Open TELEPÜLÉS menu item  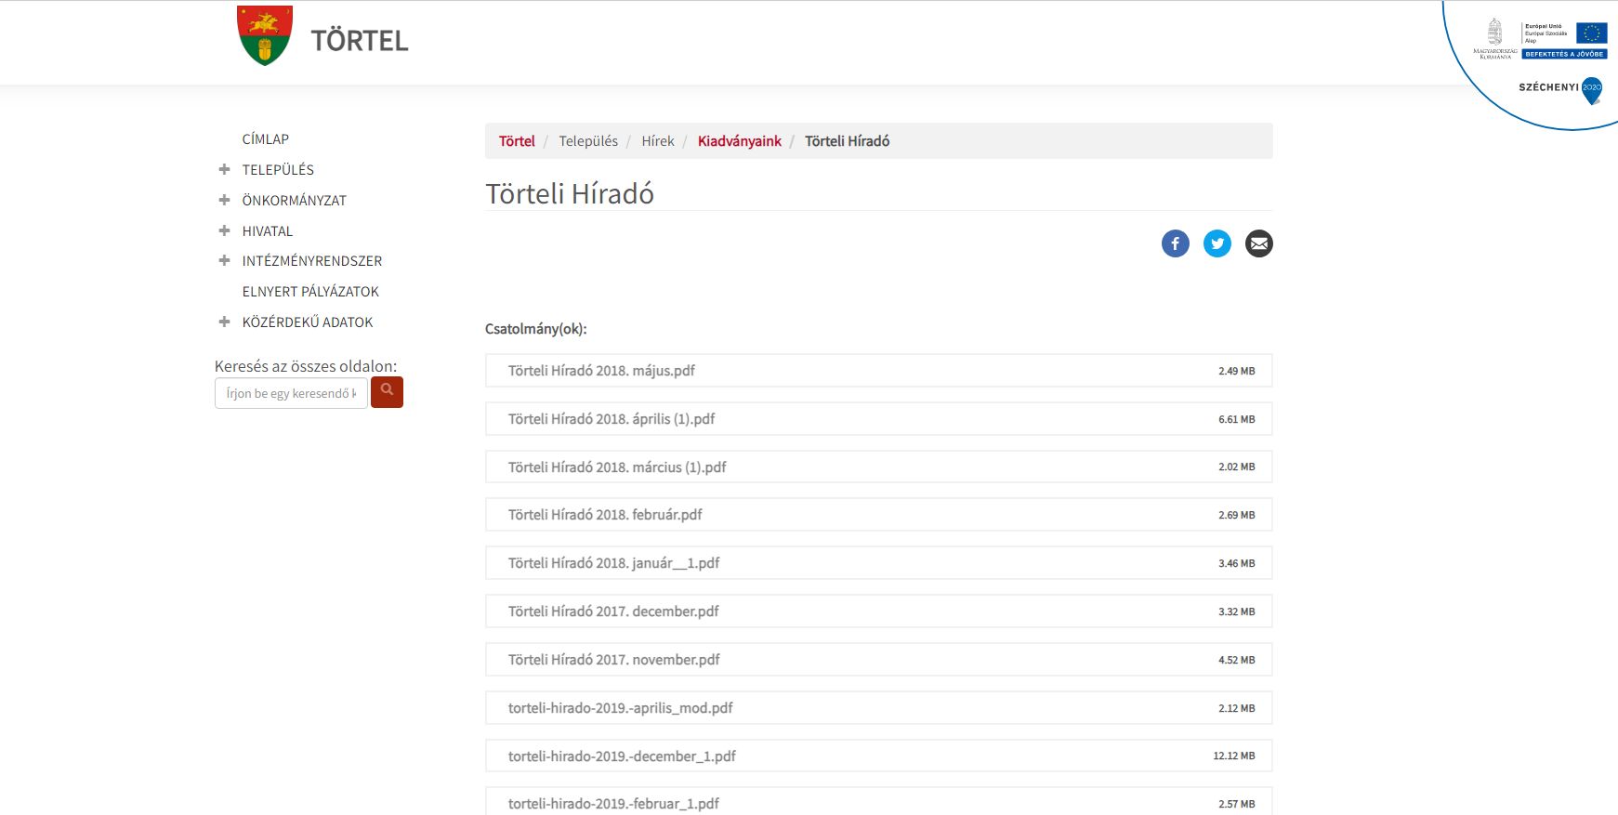click(278, 170)
